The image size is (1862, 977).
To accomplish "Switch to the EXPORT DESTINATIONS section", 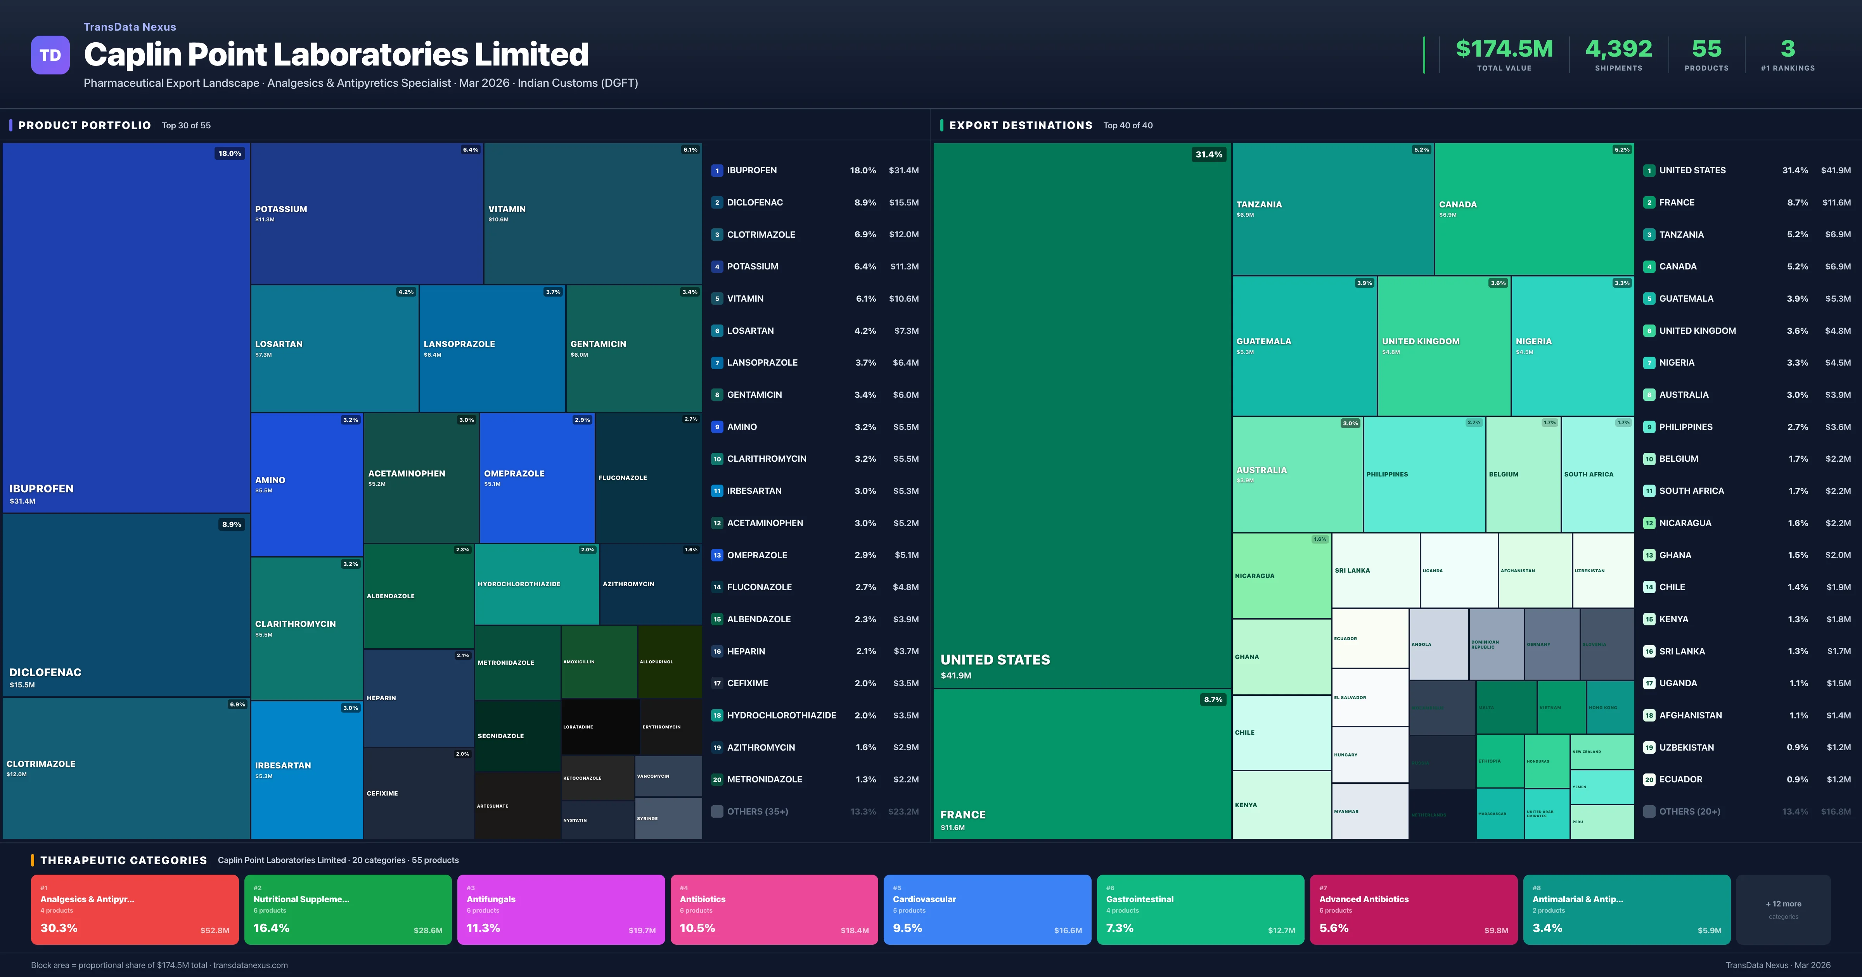I will pos(1021,125).
